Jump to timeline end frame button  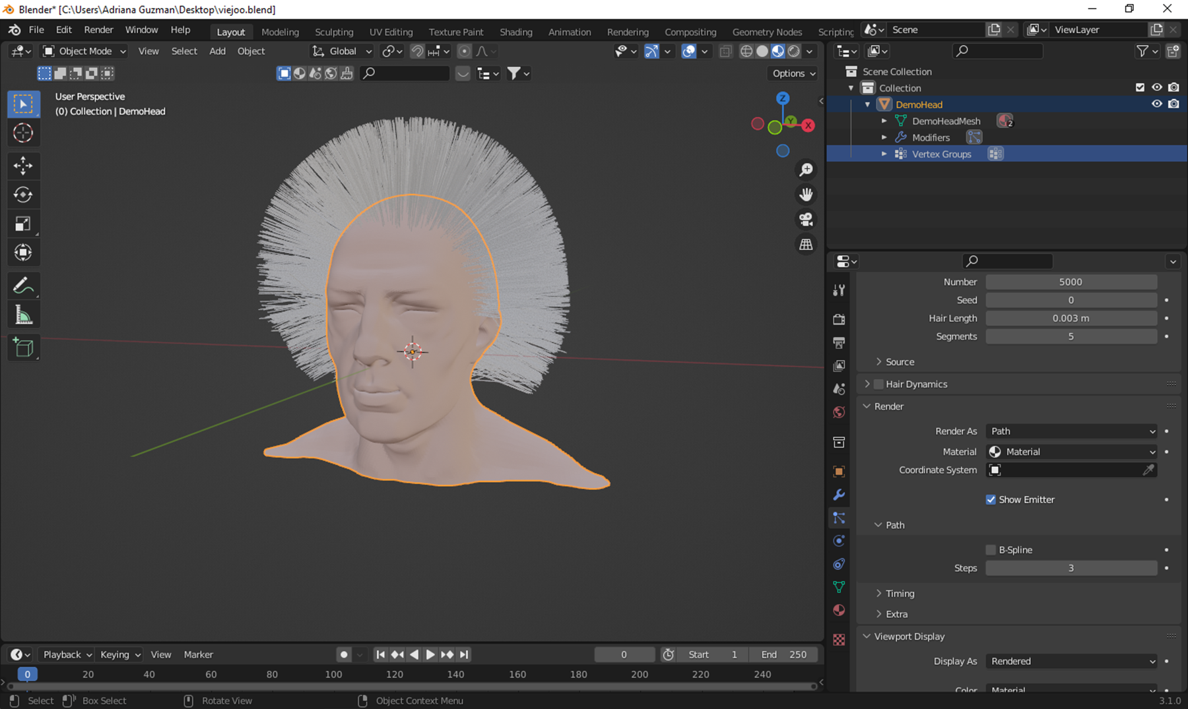pos(464,654)
